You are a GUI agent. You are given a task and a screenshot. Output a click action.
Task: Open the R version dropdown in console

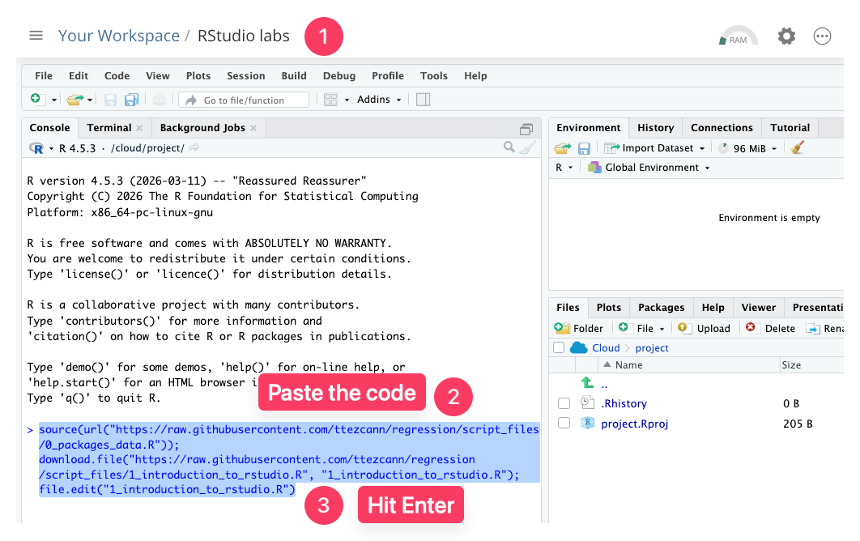(x=51, y=149)
